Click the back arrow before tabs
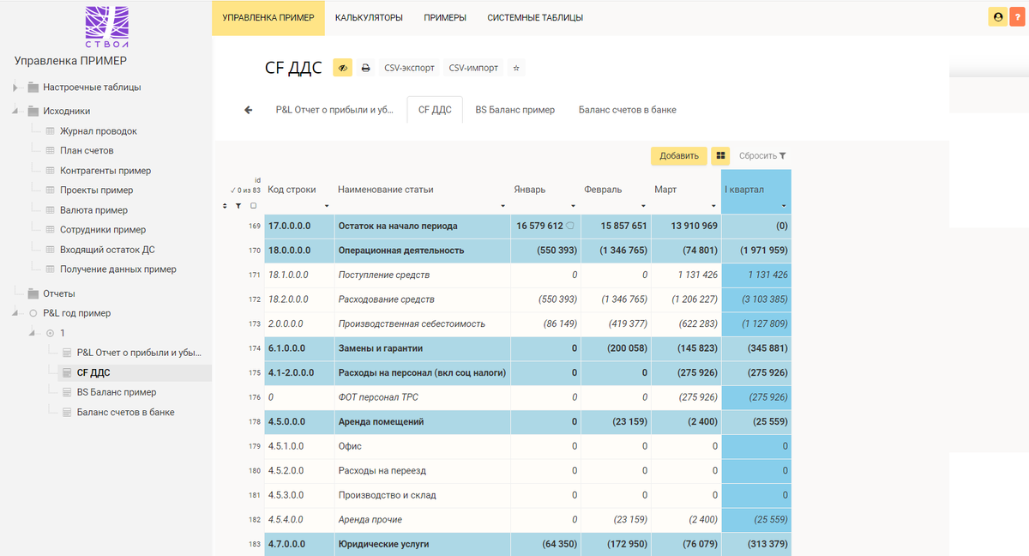This screenshot has width=1029, height=556. (x=249, y=110)
